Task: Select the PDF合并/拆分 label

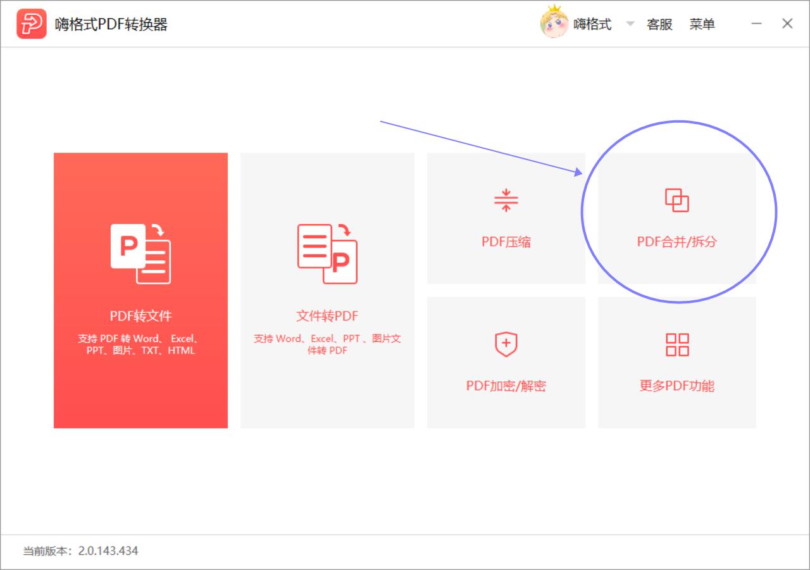Action: click(677, 242)
